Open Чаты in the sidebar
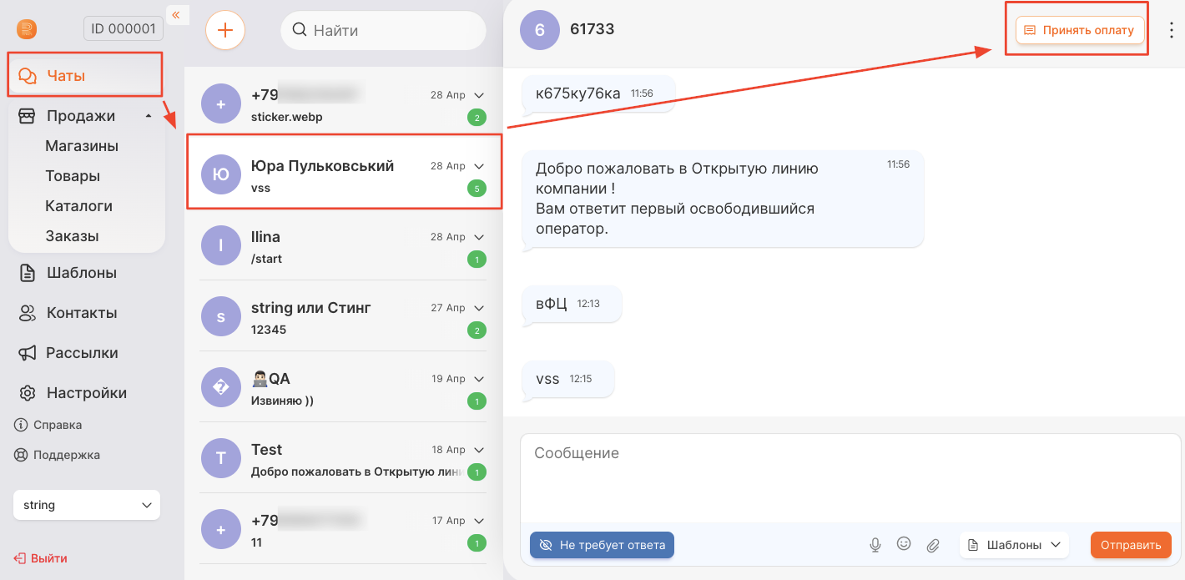This screenshot has width=1185, height=580. point(85,75)
